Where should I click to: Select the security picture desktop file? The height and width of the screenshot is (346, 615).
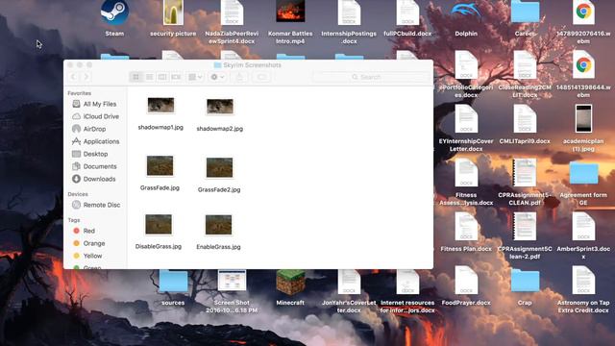pos(173,12)
